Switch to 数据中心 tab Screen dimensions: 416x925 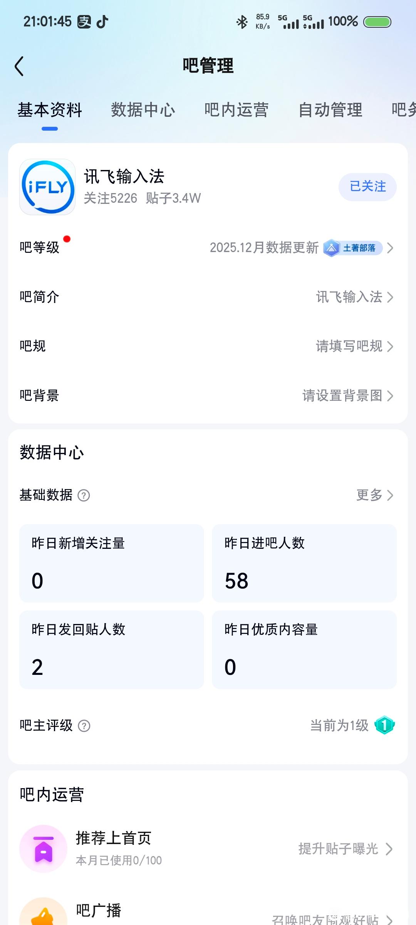coord(143,110)
